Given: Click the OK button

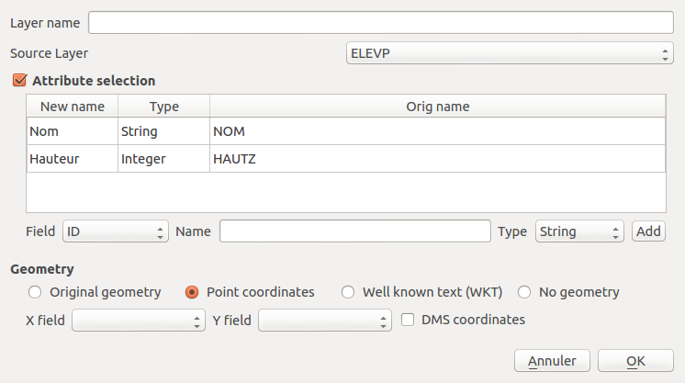Looking at the screenshot, I should tap(635, 361).
